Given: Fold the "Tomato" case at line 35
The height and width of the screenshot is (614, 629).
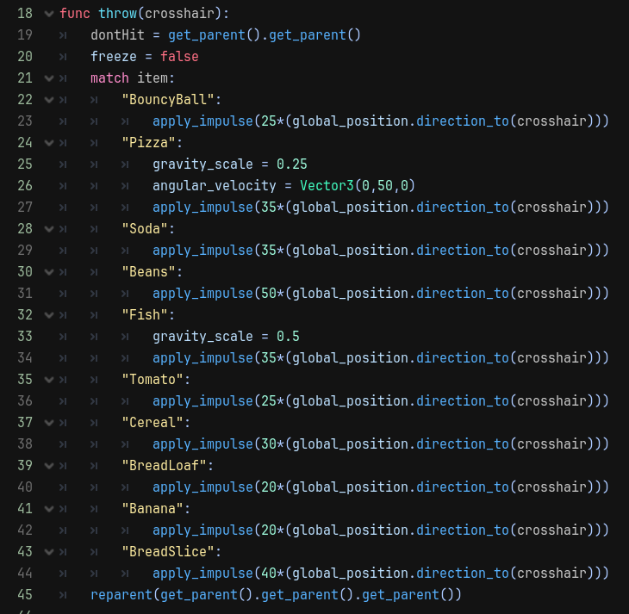Looking at the screenshot, I should 48,380.
